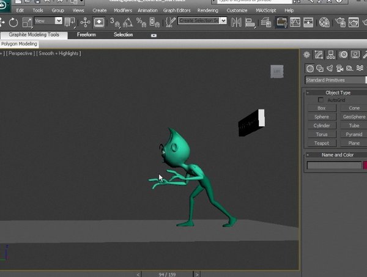Image resolution: width=367 pixels, height=277 pixels.
Task: Click the Teapot primitive button
Action: [x=321, y=143]
